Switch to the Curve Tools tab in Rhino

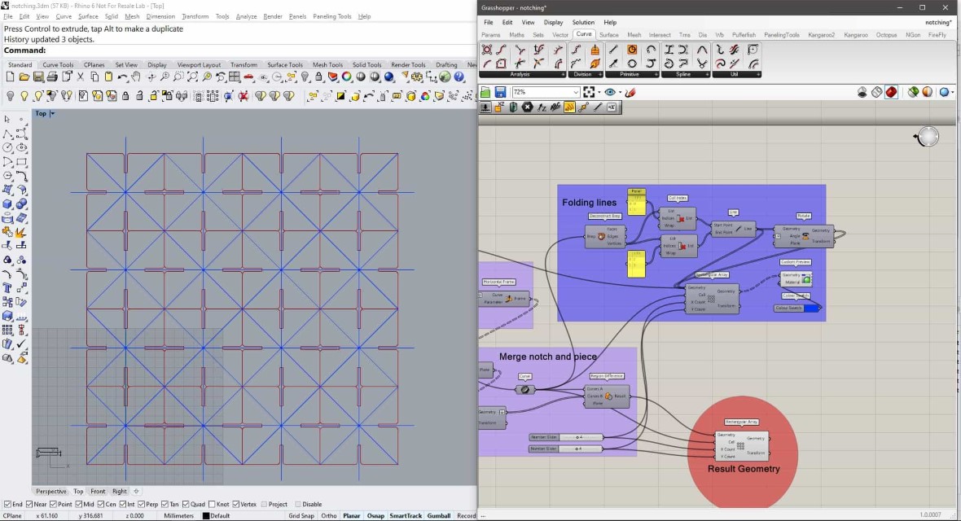[58, 64]
